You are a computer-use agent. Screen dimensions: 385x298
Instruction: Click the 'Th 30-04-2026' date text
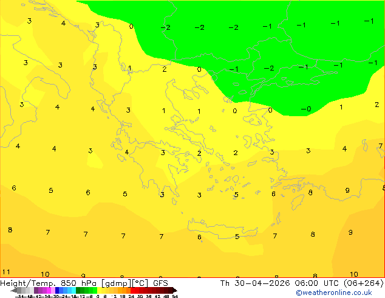click(255, 283)
